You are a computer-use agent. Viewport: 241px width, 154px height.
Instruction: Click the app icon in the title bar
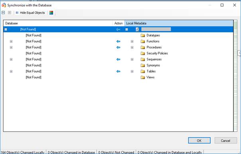point(4,5)
